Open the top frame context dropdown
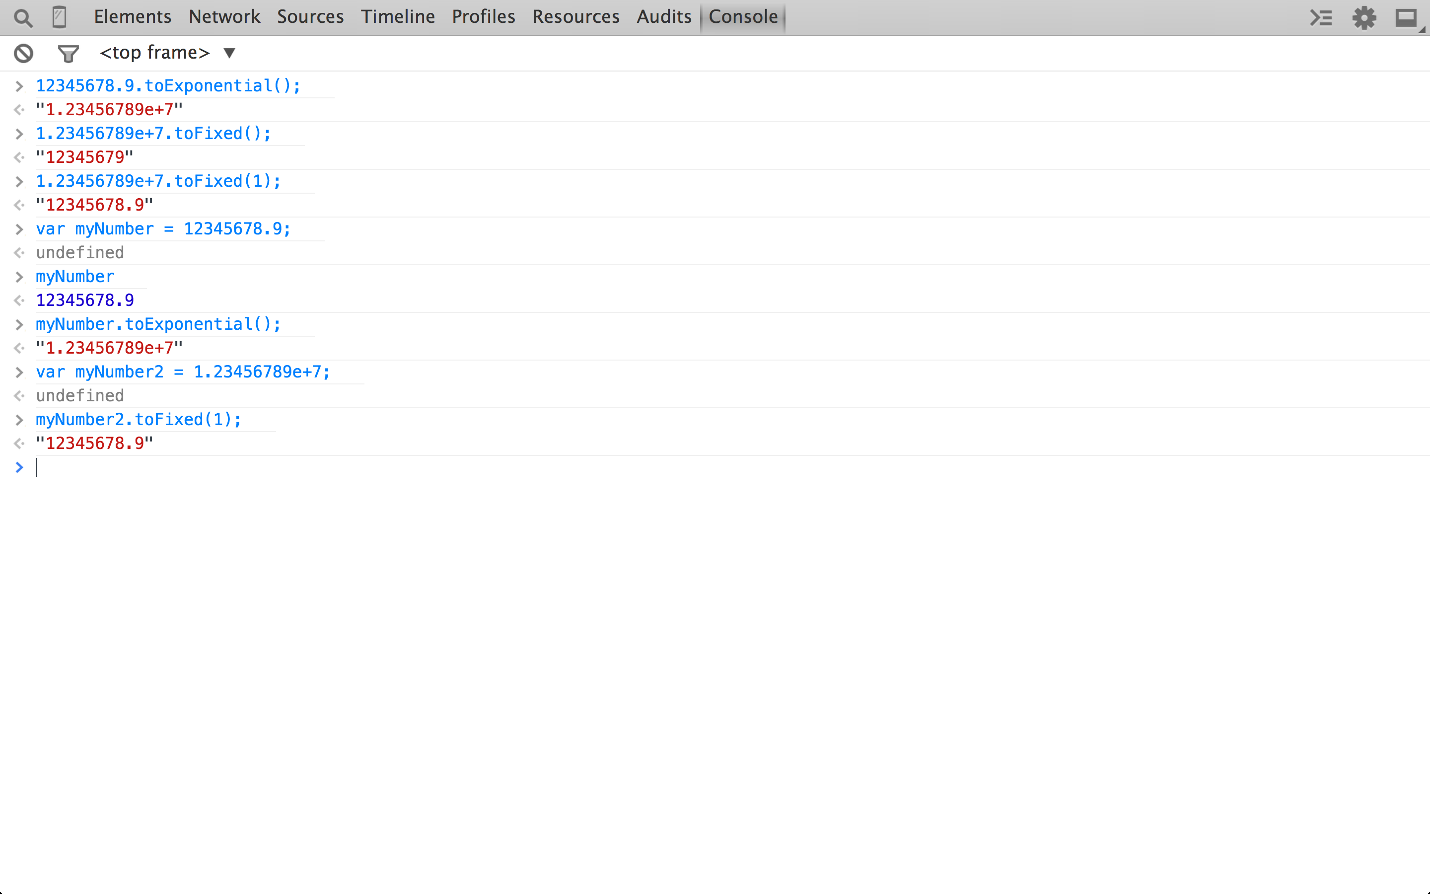Image resolution: width=1430 pixels, height=894 pixels. click(x=167, y=53)
